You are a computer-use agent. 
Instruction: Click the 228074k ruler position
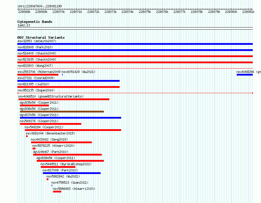pos(128,12)
